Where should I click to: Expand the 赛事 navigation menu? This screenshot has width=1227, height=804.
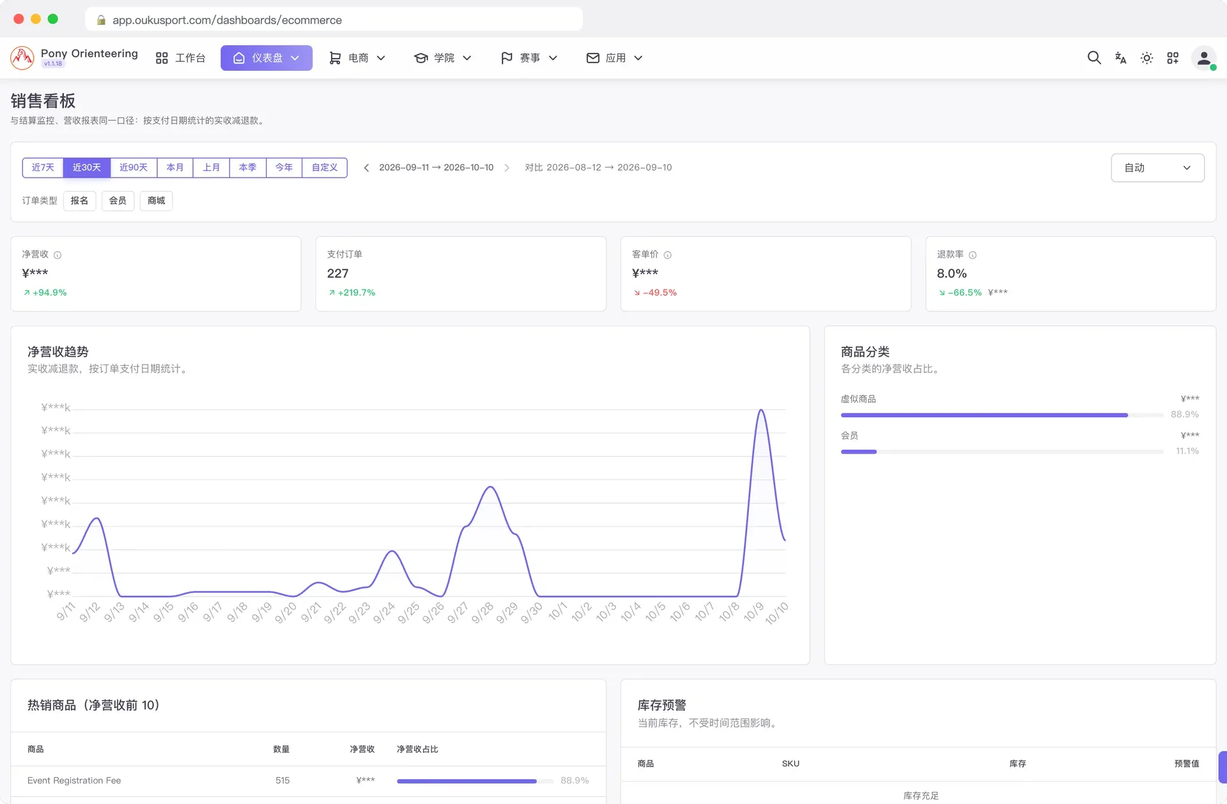coord(529,57)
